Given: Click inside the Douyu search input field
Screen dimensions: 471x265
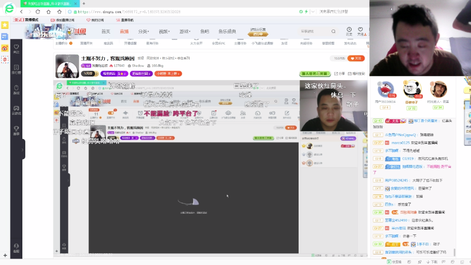Looking at the screenshot, I should [x=314, y=31].
